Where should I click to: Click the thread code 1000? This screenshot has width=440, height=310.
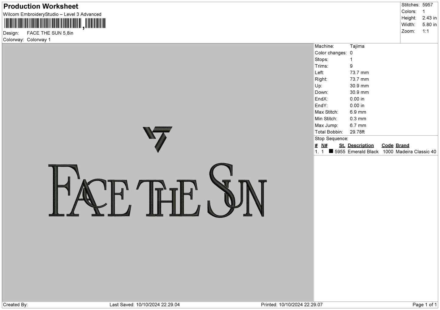click(388, 152)
